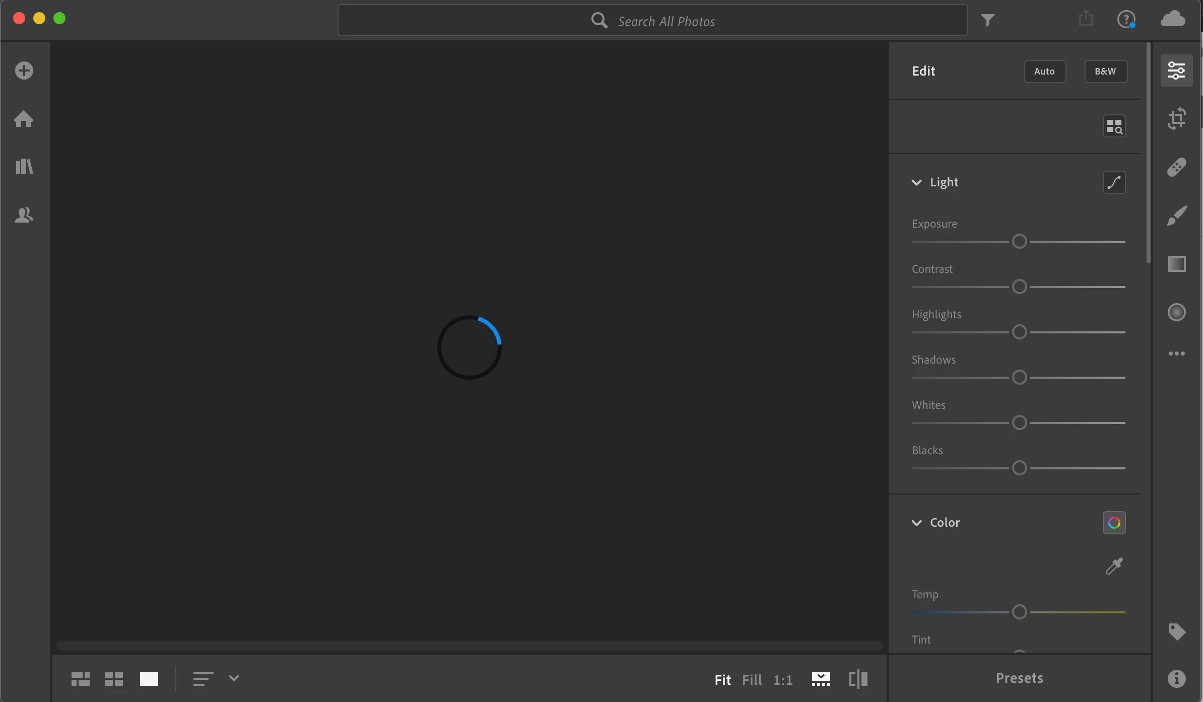This screenshot has height=702, width=1203.
Task: Open the Linear Gradient tool
Action: (1176, 264)
